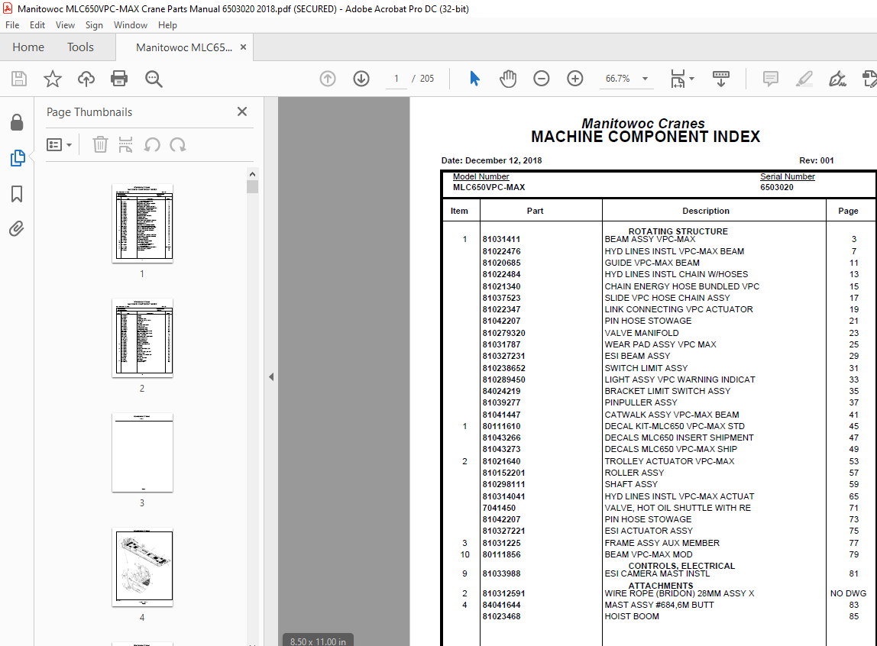
Task: Open the File menu
Action: [x=12, y=25]
